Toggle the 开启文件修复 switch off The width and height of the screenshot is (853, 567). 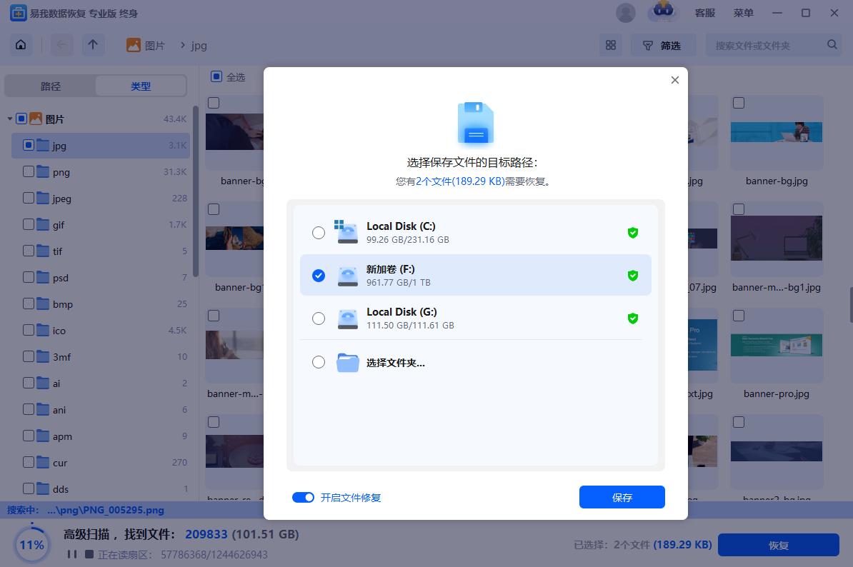[x=304, y=498]
